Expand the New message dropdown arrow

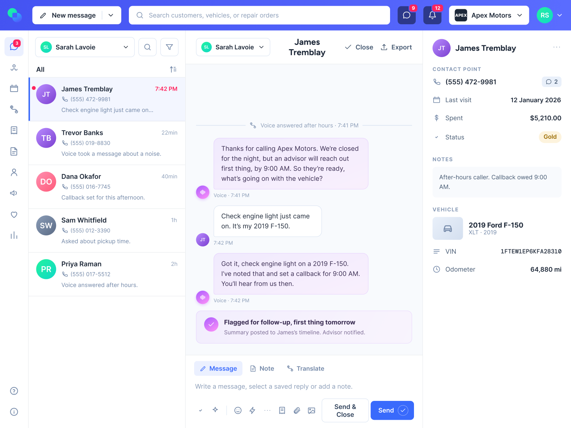pyautogui.click(x=111, y=15)
